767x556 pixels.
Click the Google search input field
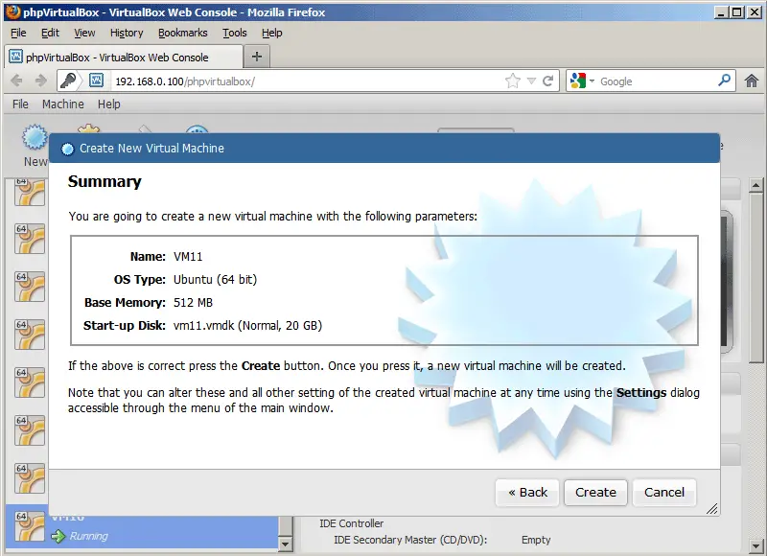[656, 81]
